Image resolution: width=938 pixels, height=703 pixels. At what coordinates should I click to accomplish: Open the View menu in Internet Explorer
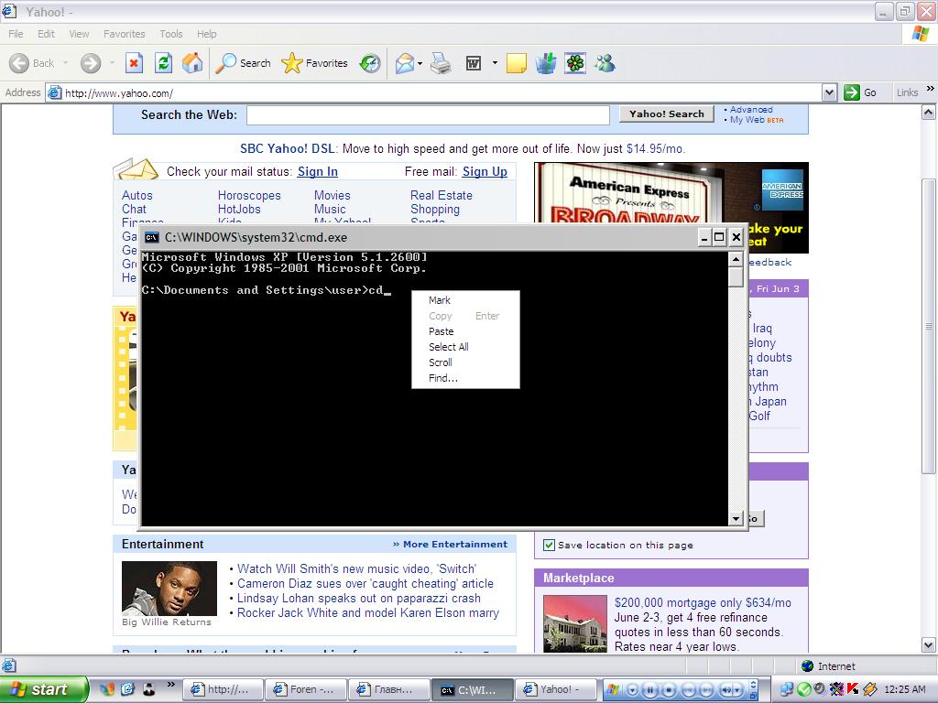(79, 34)
